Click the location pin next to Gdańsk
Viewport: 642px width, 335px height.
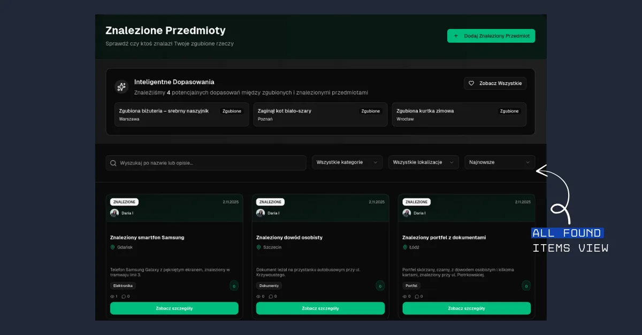coord(113,247)
